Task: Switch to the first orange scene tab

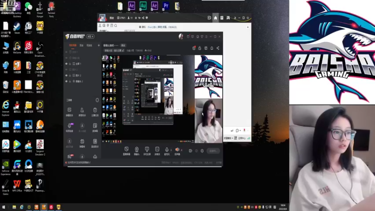Action: [73, 45]
